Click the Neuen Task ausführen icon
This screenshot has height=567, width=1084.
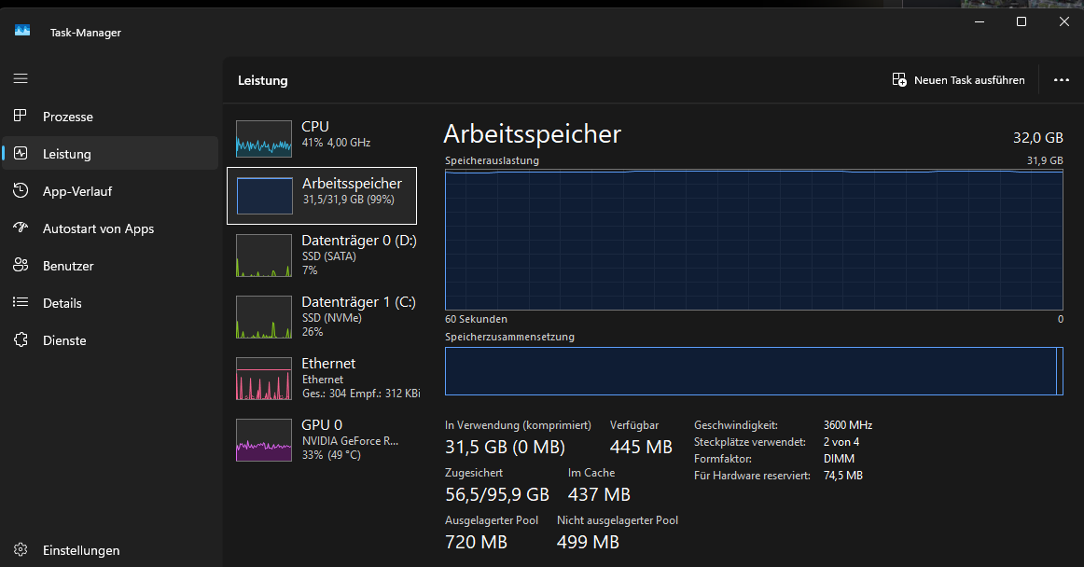[899, 79]
